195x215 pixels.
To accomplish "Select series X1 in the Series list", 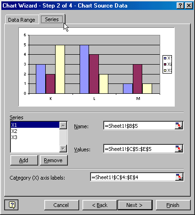I will click(35, 125).
